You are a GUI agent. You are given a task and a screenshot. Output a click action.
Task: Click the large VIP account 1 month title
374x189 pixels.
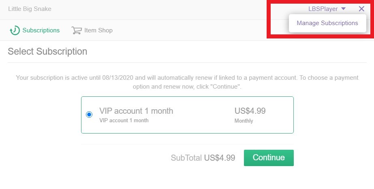click(136, 111)
